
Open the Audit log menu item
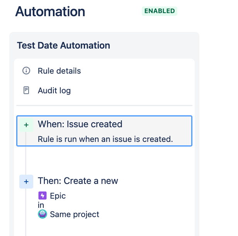click(x=54, y=91)
